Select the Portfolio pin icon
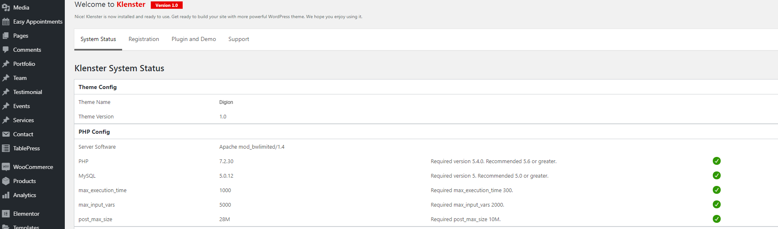This screenshot has width=778, height=229. tap(6, 64)
